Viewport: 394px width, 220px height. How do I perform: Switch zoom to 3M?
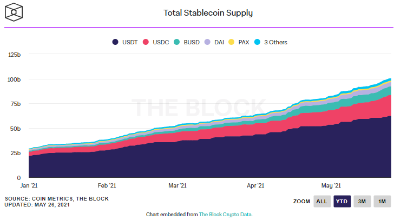(x=362, y=202)
